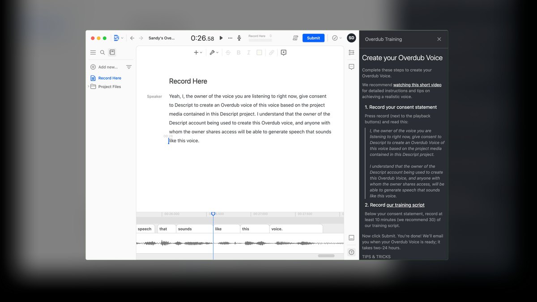Screen dimensions: 537x302
Task: Expand the Project Files folder
Action: [x=88, y=87]
